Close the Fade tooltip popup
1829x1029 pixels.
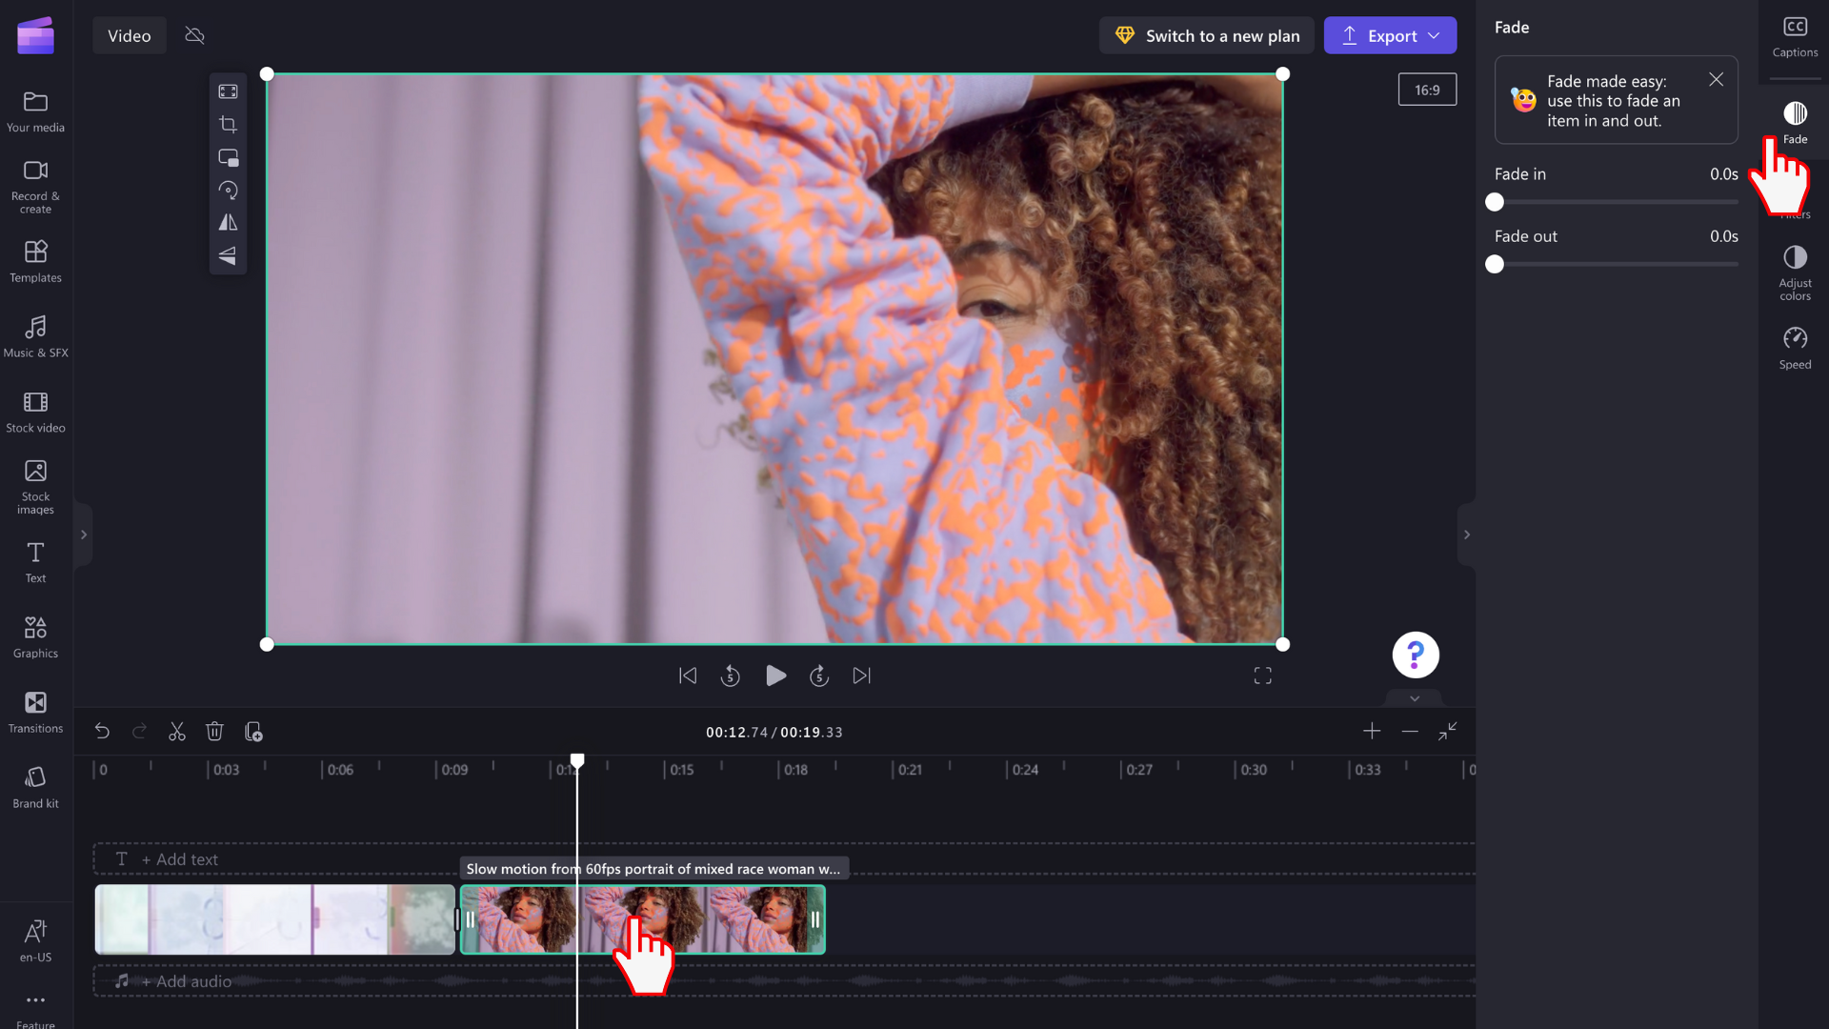(1716, 78)
